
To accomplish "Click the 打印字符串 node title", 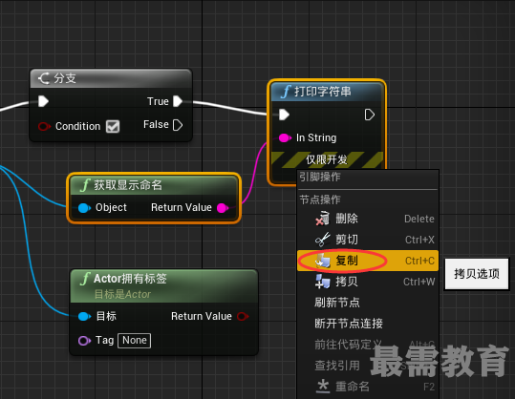I will pos(323,92).
